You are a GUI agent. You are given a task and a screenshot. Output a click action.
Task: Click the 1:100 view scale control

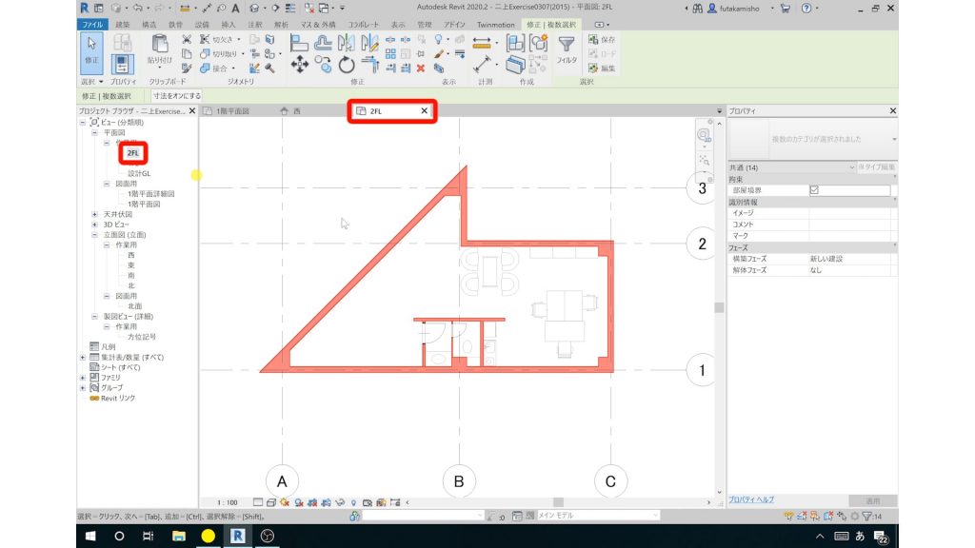(227, 501)
